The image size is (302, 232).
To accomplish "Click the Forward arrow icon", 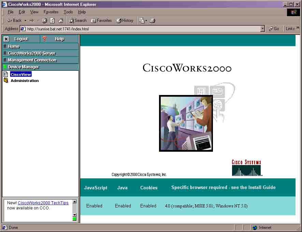I will (x=32, y=21).
